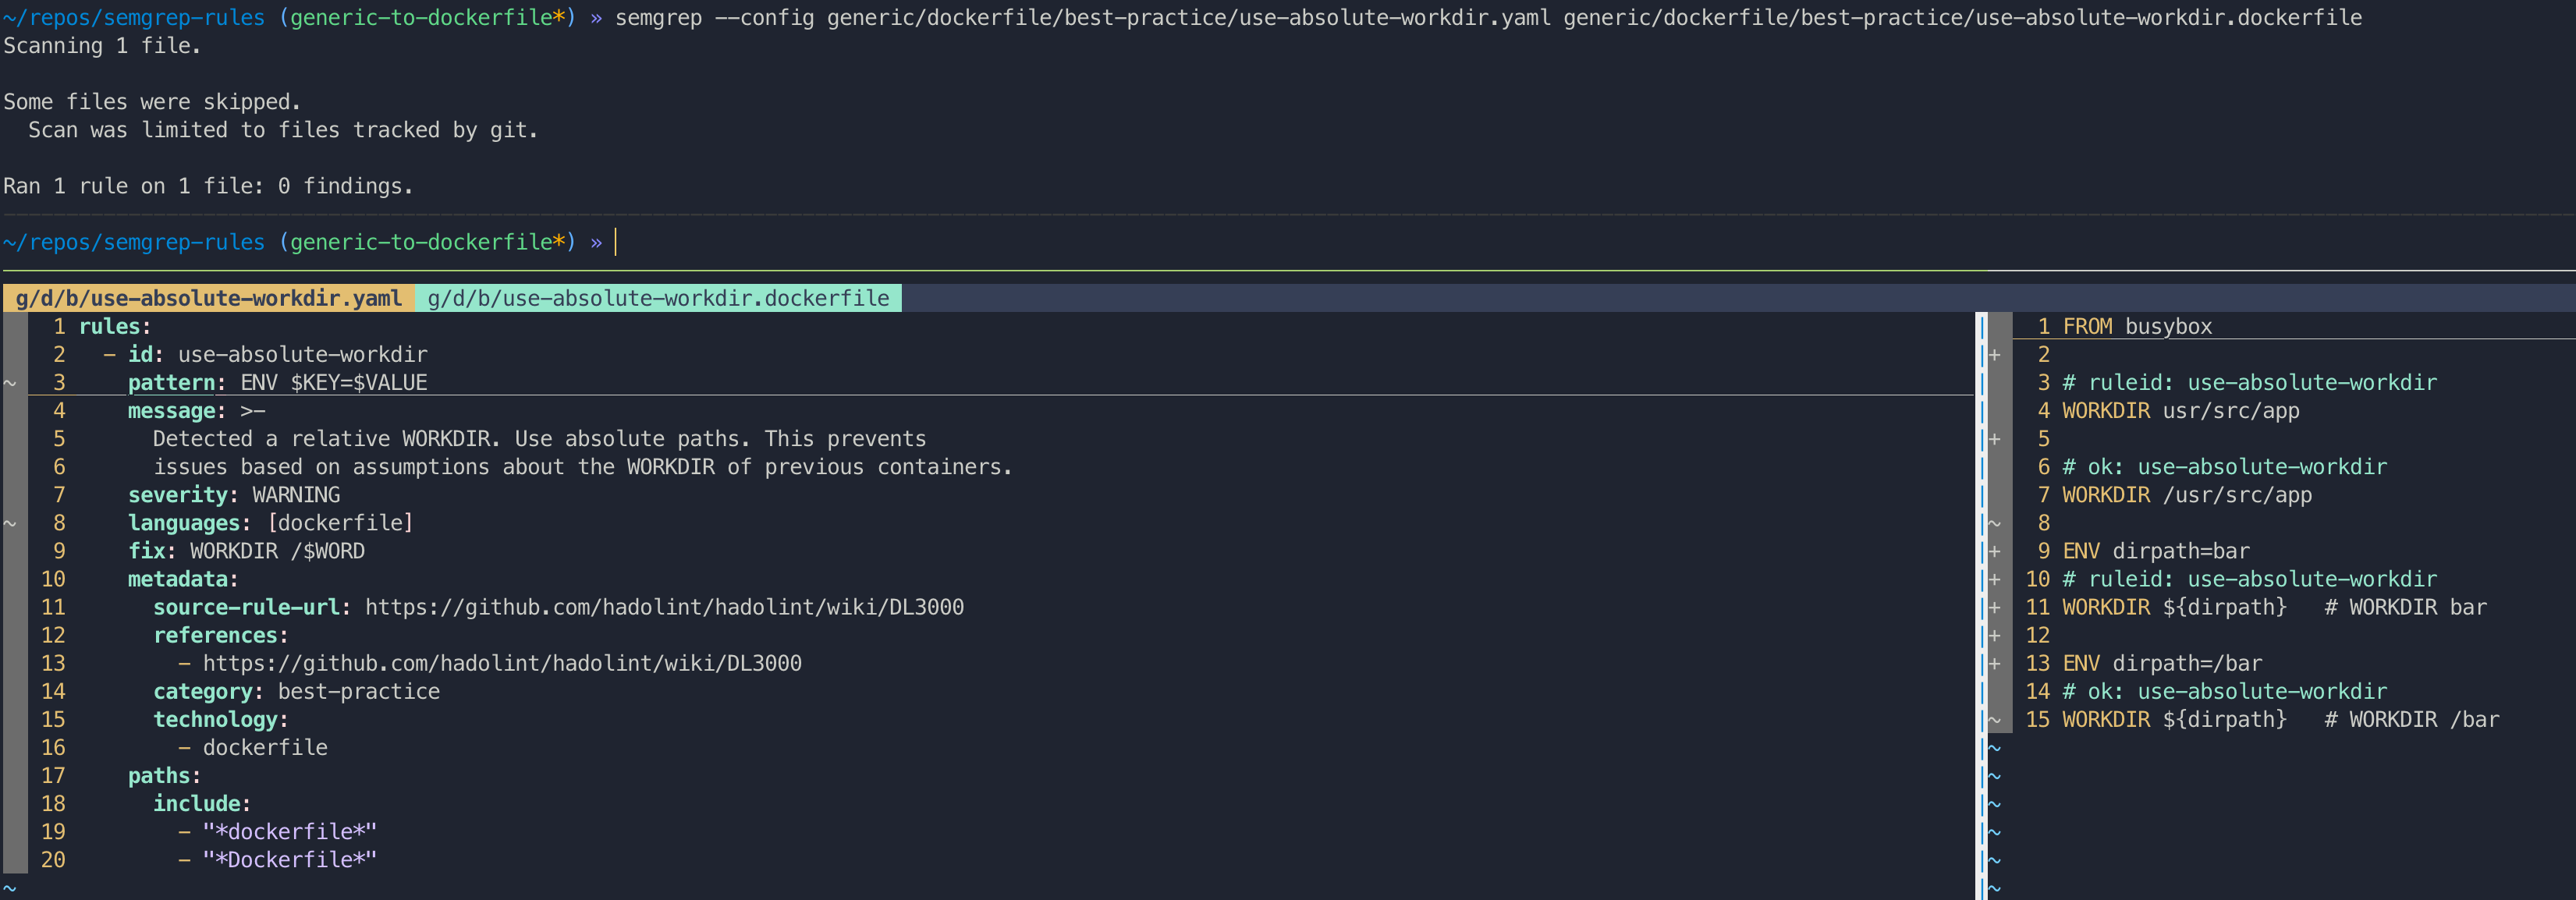Click the fold tilde beside line 8
This screenshot has height=900, width=2576.
9,522
